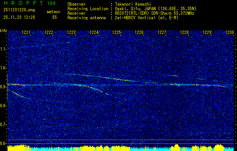237x151 pixels.
Task: Click the version number 1.0.0
Action: tap(51, 3)
